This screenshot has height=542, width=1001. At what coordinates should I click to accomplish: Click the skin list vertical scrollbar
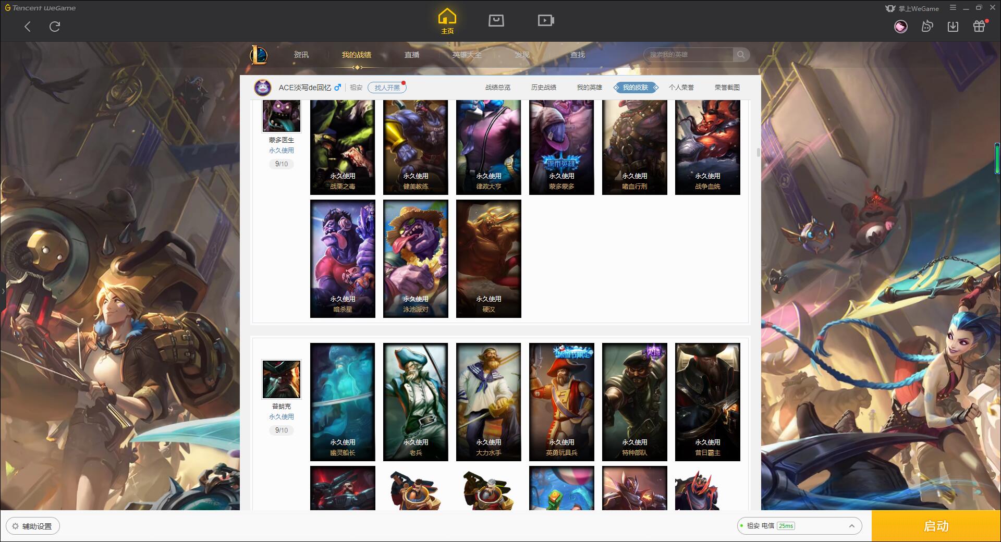tap(758, 152)
